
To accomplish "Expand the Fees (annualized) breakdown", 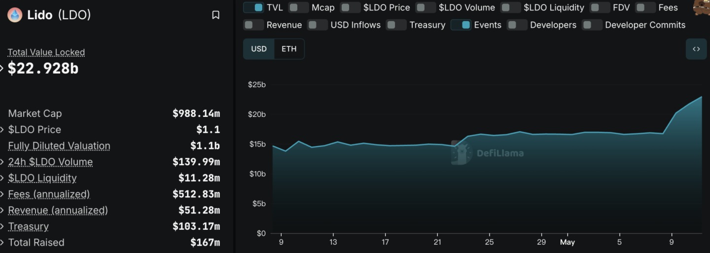I will [x=2, y=194].
